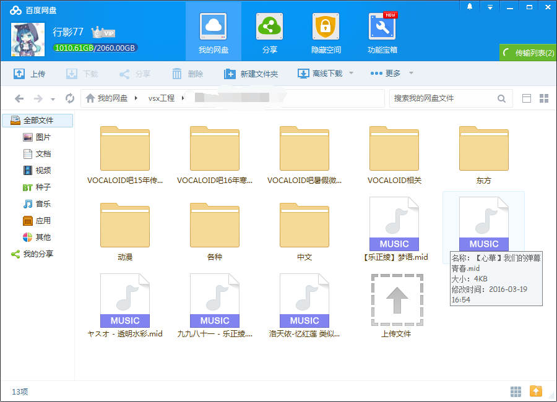Open the navigation history dropdown
This screenshot has height=402, width=557.
coord(53,100)
